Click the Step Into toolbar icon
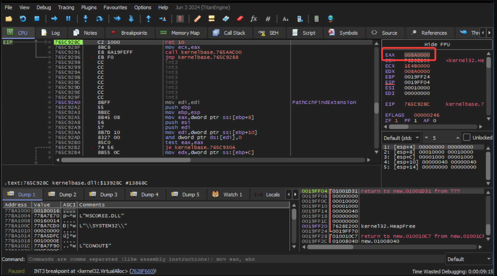Image resolution: width=497 pixels, height=276 pixels. pos(86,19)
